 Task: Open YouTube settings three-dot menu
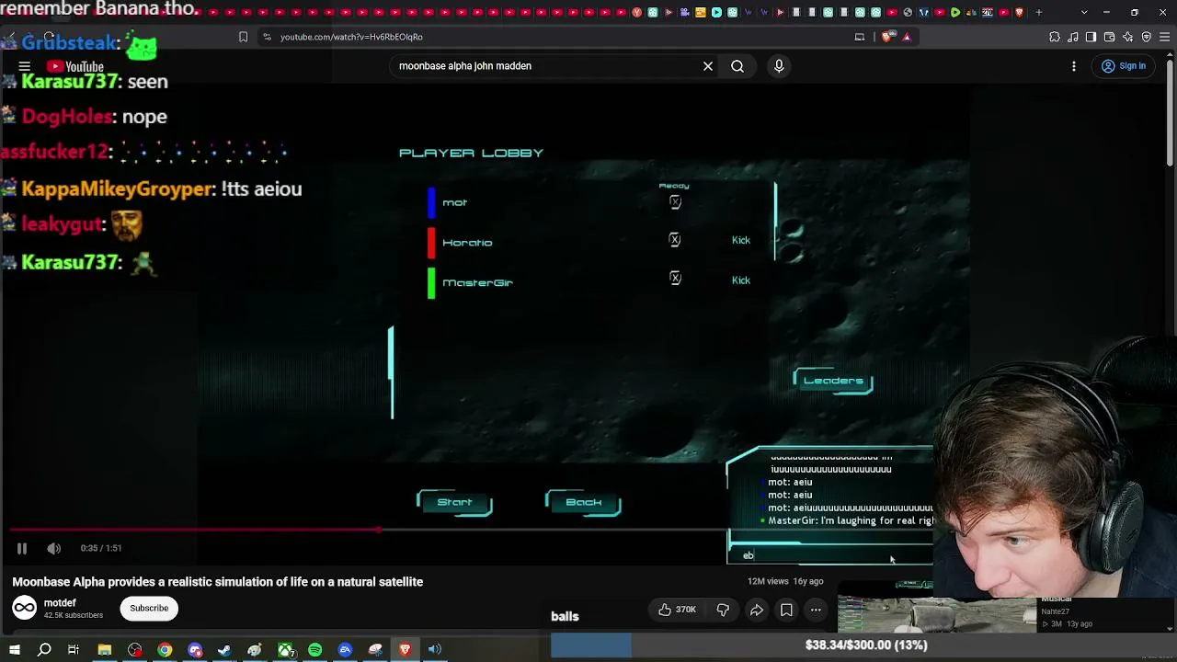click(1074, 66)
